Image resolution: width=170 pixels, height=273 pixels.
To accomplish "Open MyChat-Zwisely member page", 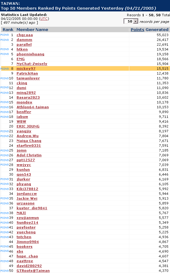I will point(32,64).
